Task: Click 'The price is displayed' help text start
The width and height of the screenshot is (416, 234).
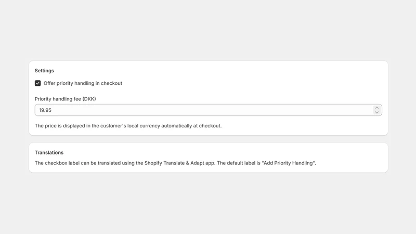Action: coord(60,126)
